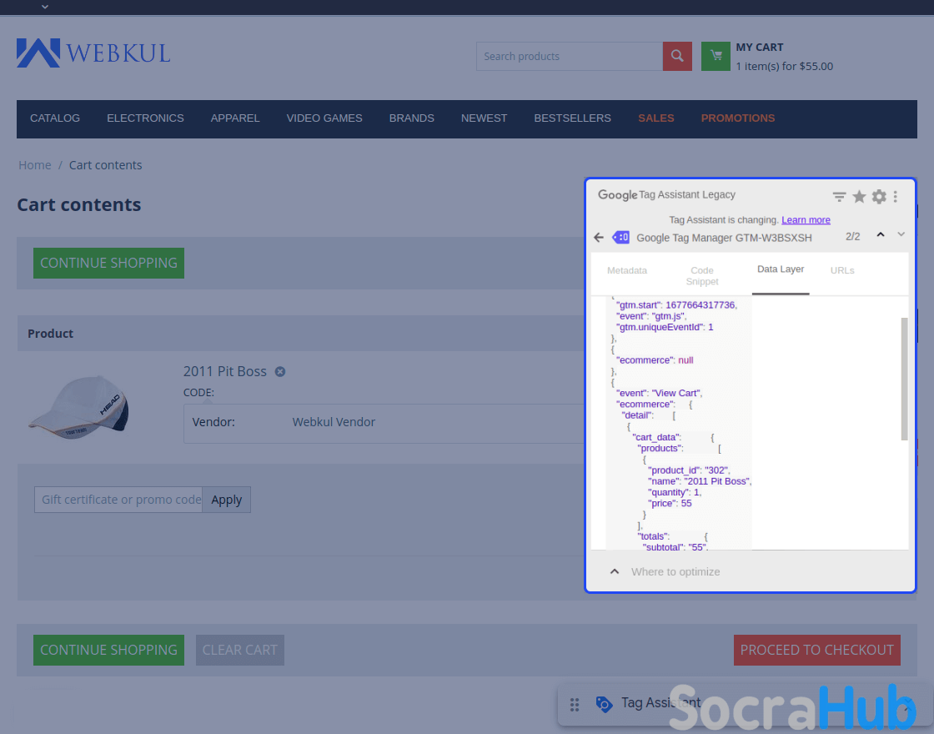Go back with Tag Assistant arrow
Image resolution: width=934 pixels, height=734 pixels.
click(599, 238)
